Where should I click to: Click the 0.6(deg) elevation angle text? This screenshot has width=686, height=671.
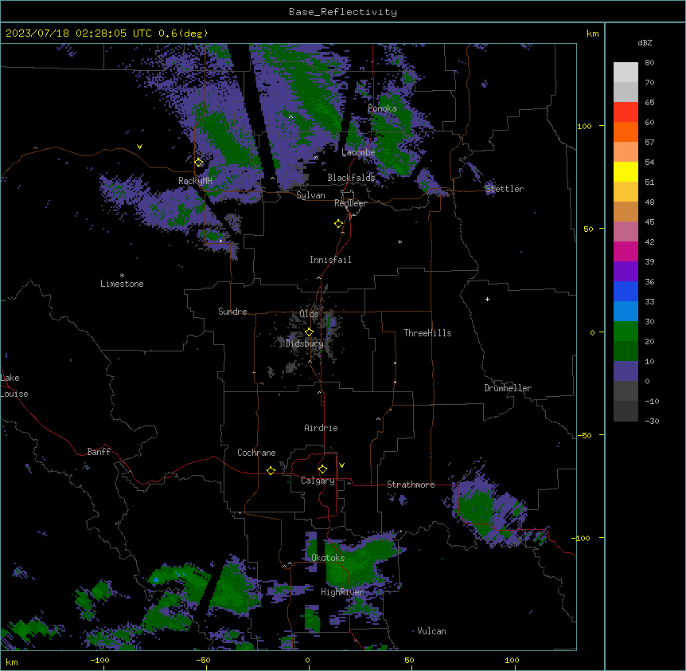[183, 33]
